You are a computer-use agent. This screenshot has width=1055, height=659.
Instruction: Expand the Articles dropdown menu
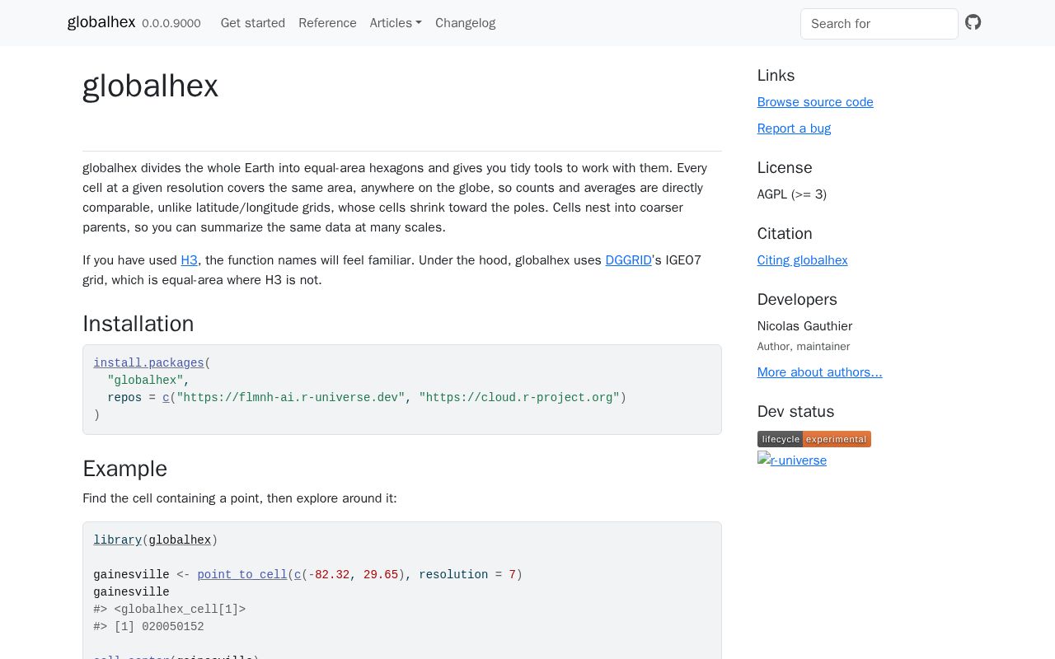pos(396,23)
